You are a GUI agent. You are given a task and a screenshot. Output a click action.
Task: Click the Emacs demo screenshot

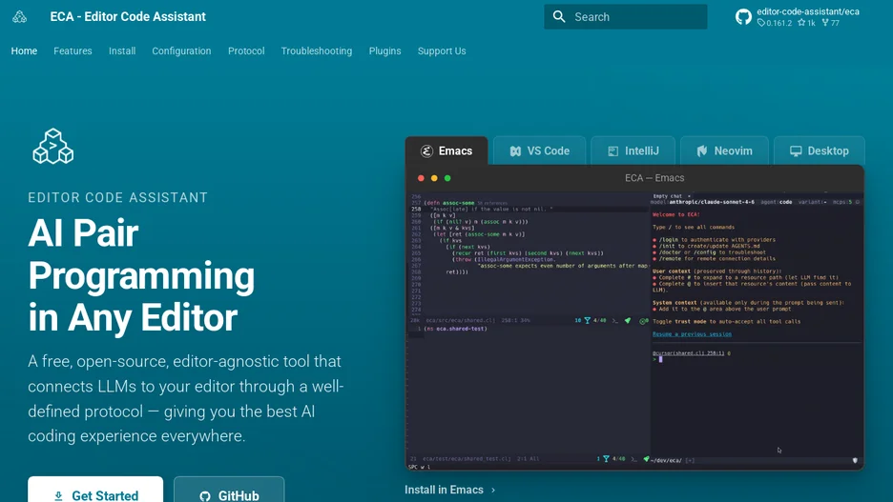(x=634, y=331)
